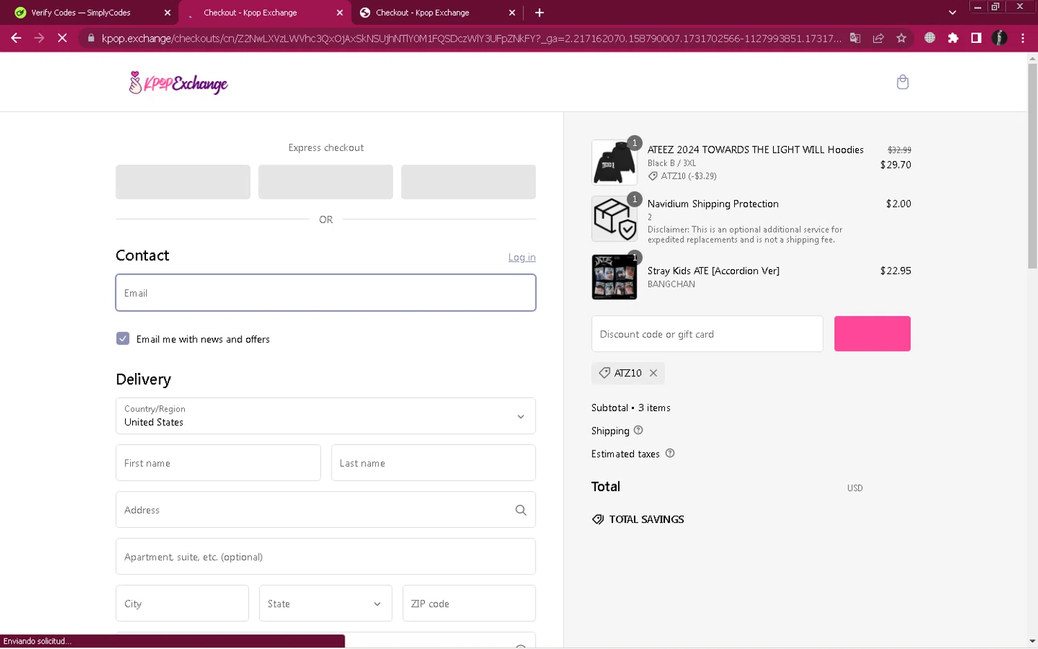Click the ATEEZ hoodie product thumbnail
Screen dimensions: 1038x649
coord(614,163)
